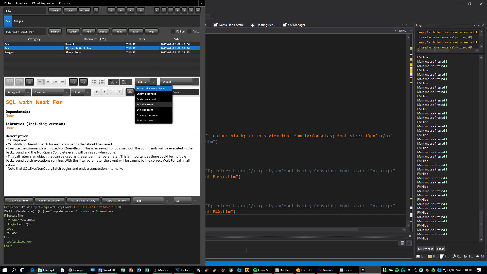Click the justify alignment icon
The height and width of the screenshot is (274, 487).
point(62,82)
